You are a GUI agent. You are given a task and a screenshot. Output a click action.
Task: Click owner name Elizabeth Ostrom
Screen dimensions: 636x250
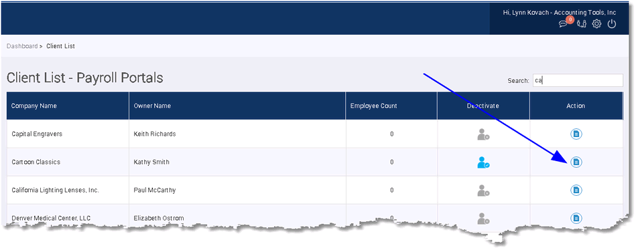point(159,218)
